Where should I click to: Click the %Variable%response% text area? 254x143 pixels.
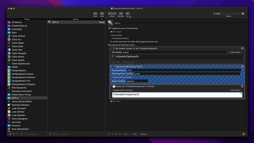pos(177,95)
